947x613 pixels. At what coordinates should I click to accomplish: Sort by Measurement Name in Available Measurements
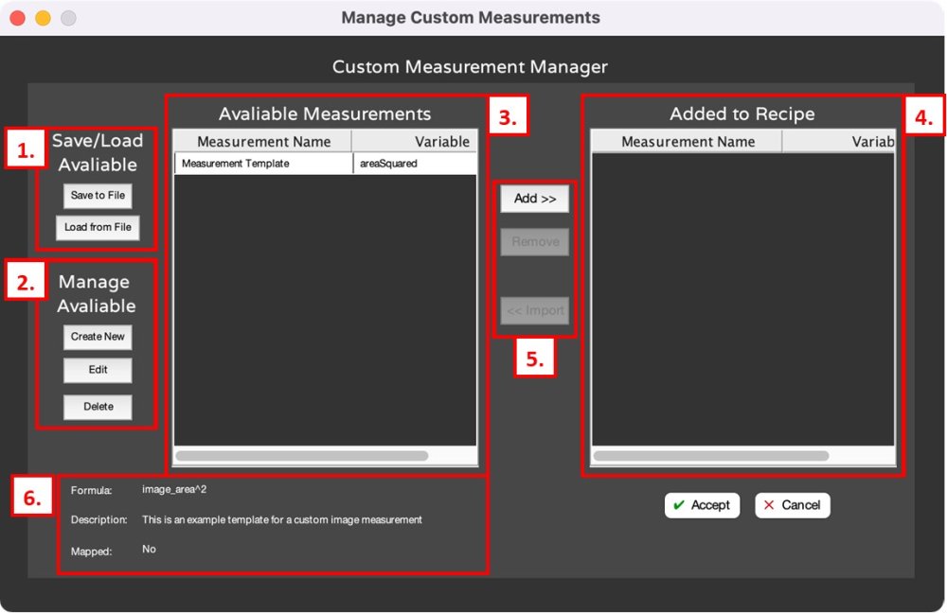coord(263,141)
